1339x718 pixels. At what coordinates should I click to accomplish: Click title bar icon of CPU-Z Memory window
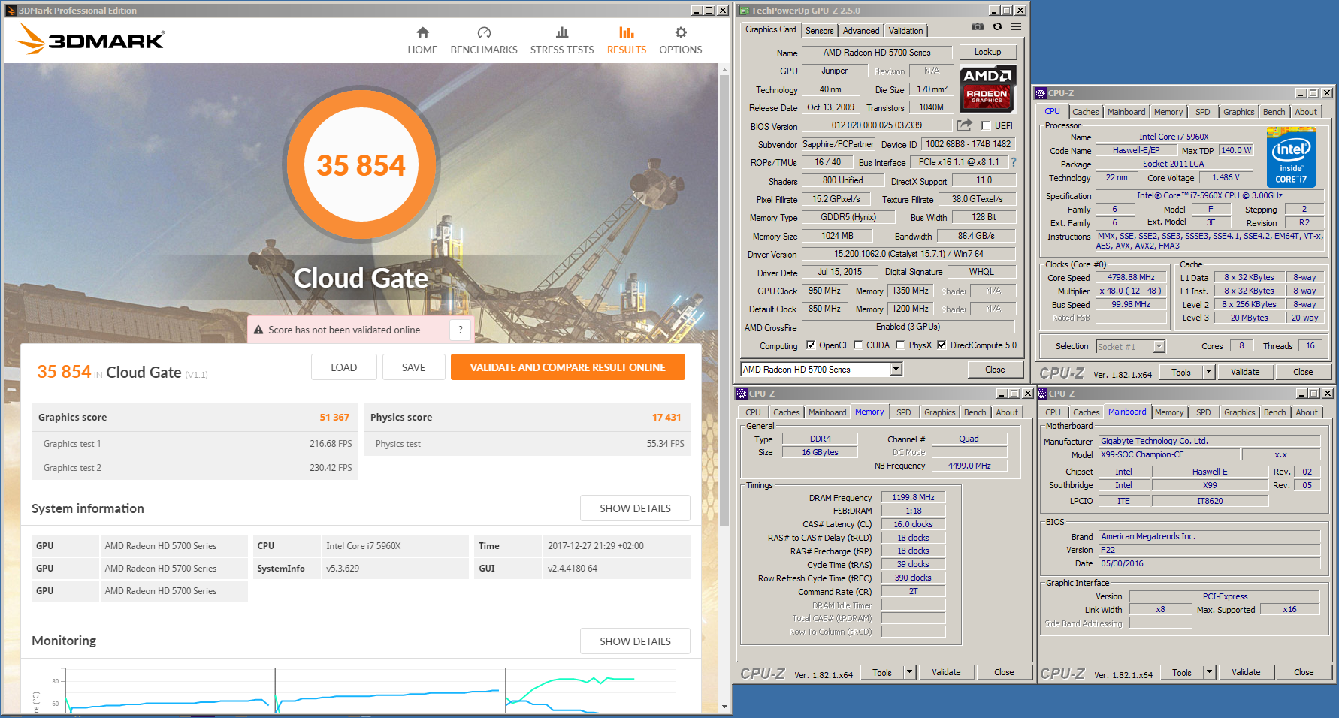coord(742,394)
